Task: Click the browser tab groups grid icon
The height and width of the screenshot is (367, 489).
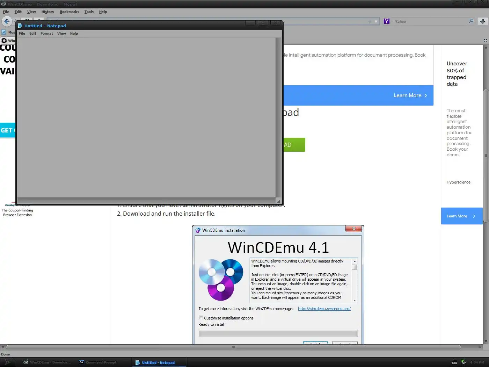Action: [x=485, y=41]
